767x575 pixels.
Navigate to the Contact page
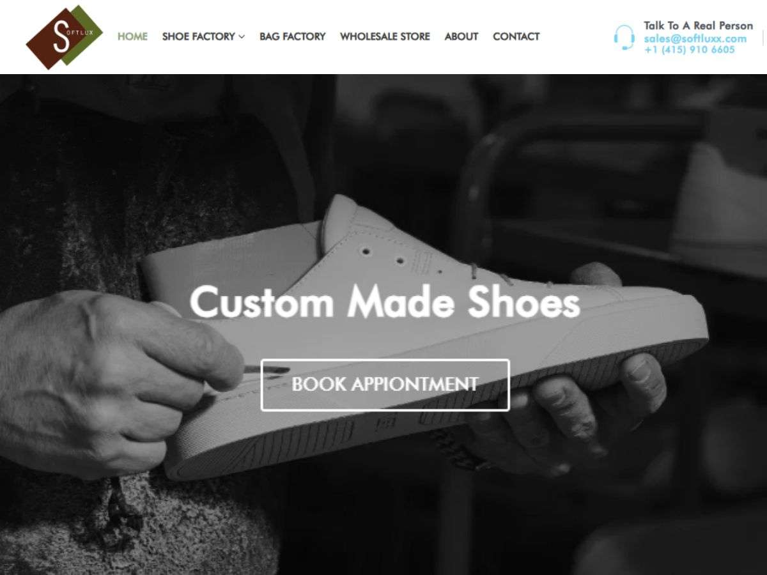(516, 37)
